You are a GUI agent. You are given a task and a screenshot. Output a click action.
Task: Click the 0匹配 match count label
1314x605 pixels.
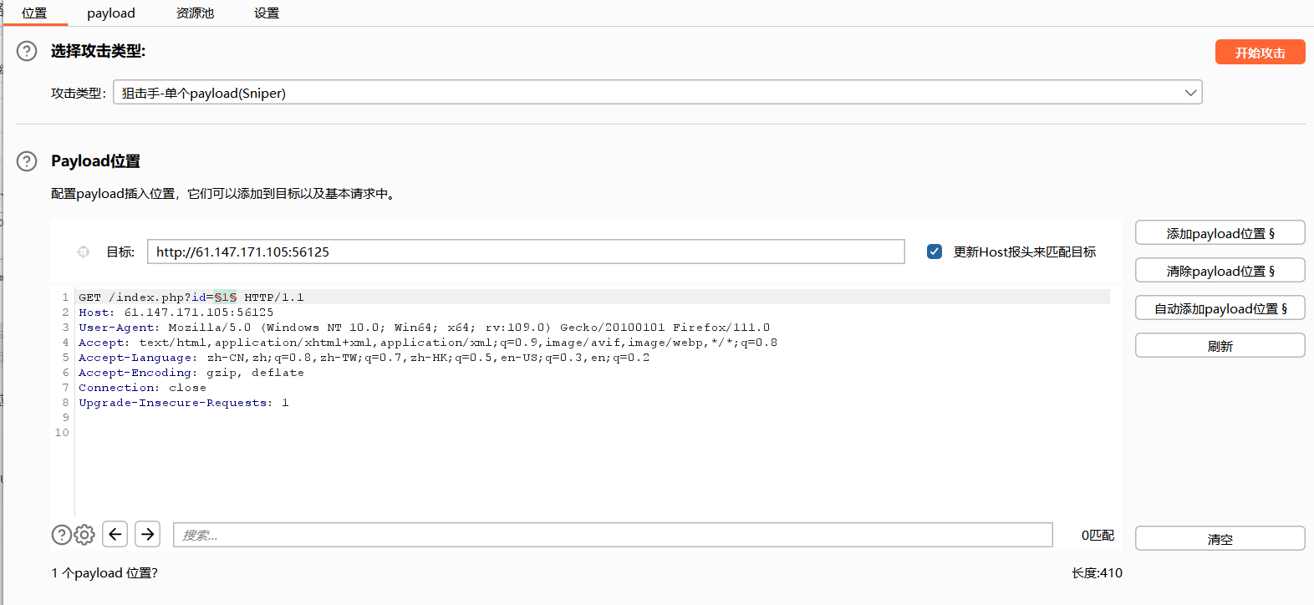(1098, 535)
